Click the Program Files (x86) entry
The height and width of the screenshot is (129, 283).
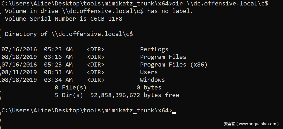pyautogui.click(x=174, y=65)
